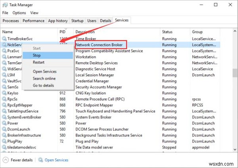Select Go to details from context menu

pos(48,85)
